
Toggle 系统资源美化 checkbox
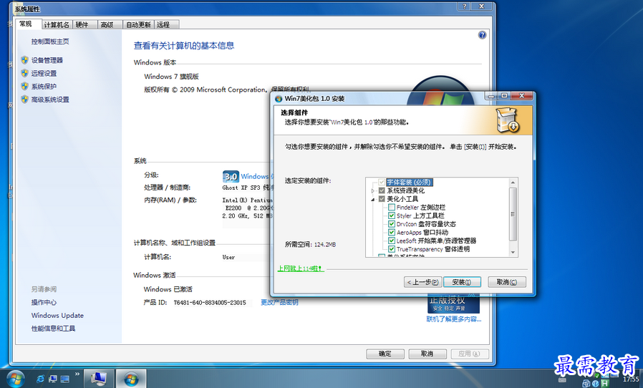(x=382, y=190)
